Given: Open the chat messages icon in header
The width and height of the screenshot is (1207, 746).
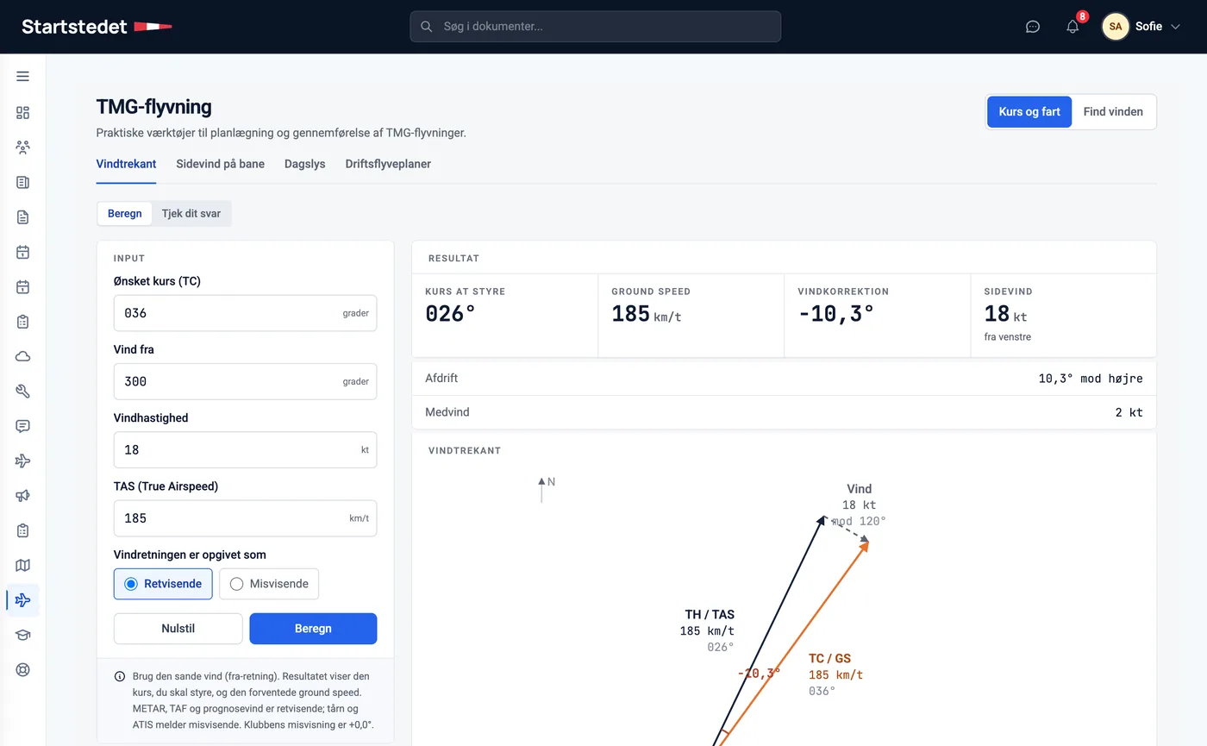Looking at the screenshot, I should 1033,27.
